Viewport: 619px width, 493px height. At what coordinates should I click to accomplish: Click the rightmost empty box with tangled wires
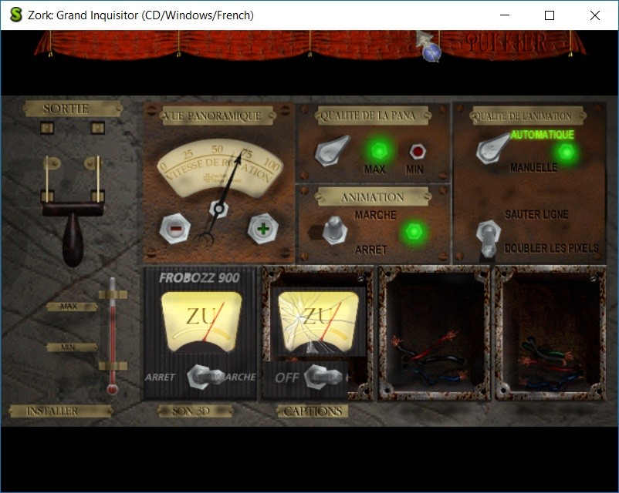pyautogui.click(x=550, y=333)
